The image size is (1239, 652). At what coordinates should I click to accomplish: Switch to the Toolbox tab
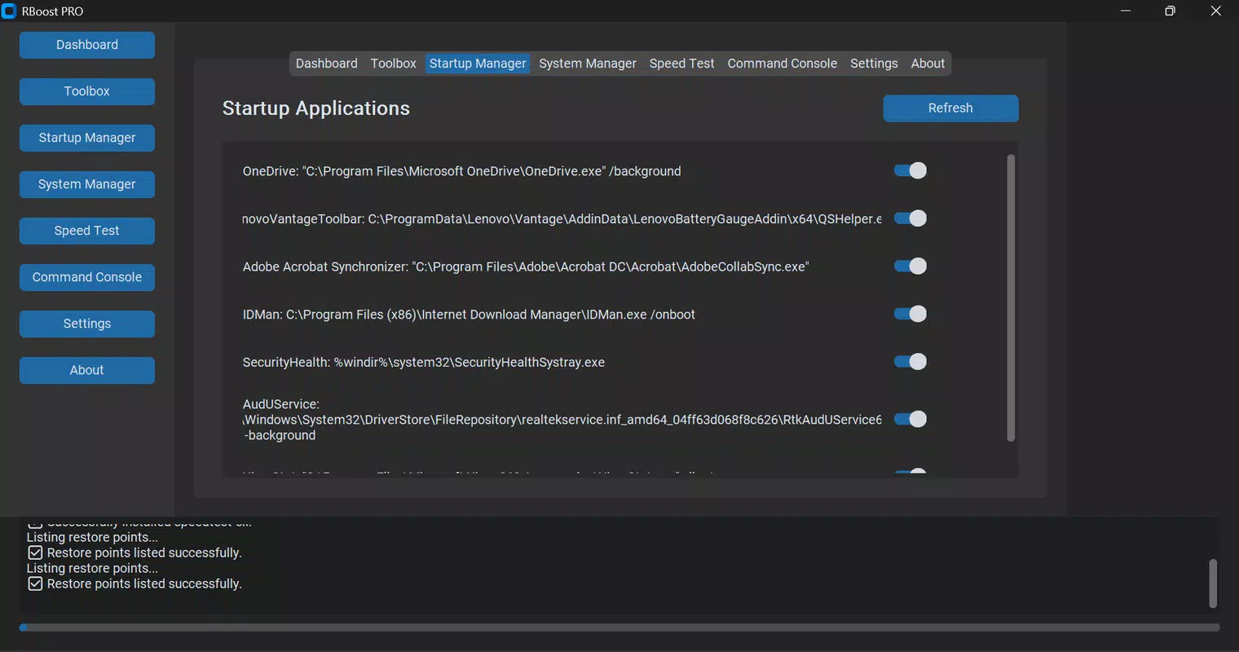click(393, 64)
